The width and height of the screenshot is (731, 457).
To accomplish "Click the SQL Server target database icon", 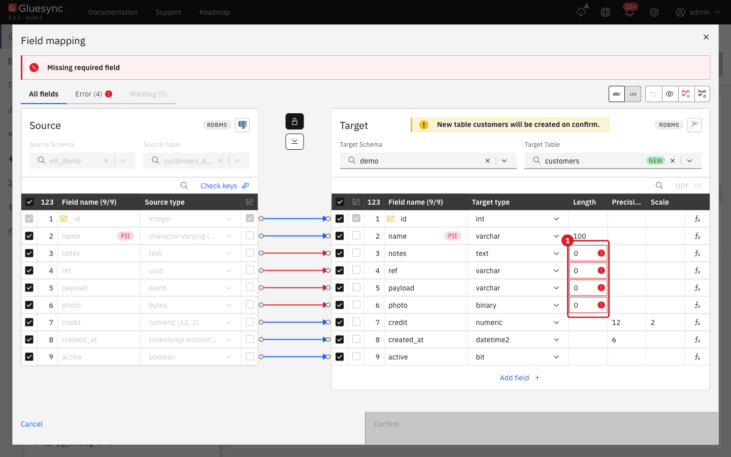I will (694, 125).
